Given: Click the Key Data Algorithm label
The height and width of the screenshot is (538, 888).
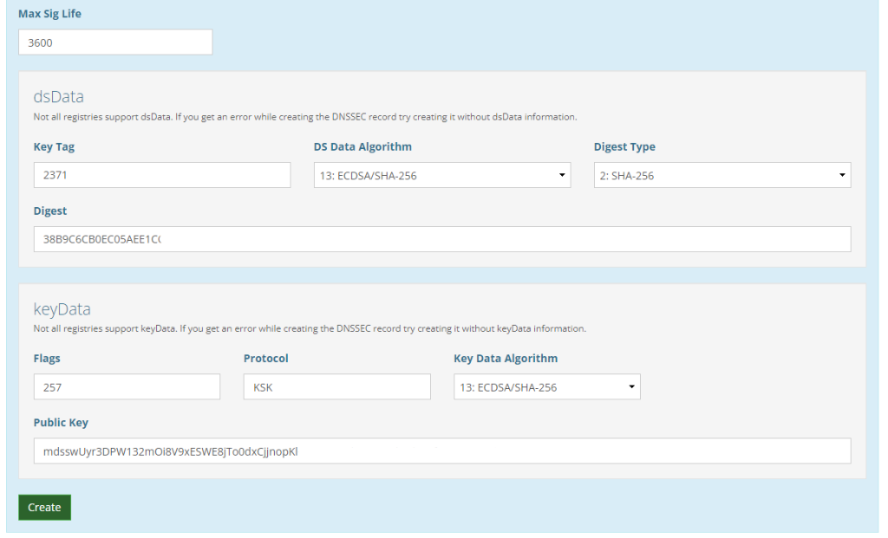Looking at the screenshot, I should click(506, 358).
